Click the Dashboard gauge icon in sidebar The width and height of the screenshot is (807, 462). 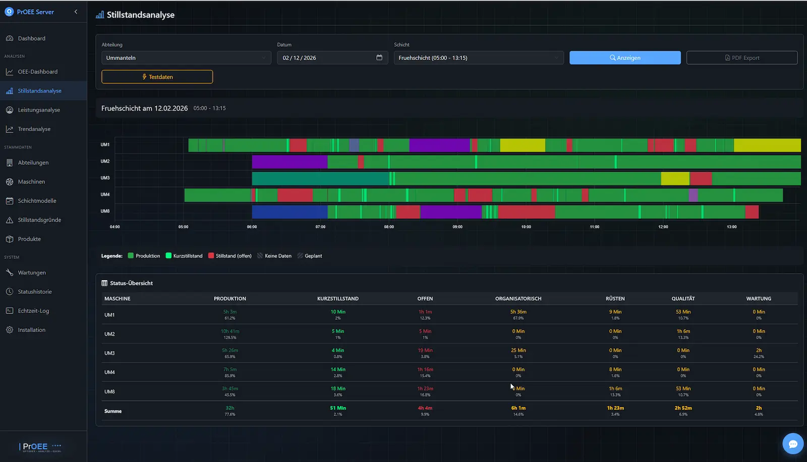[10, 38]
